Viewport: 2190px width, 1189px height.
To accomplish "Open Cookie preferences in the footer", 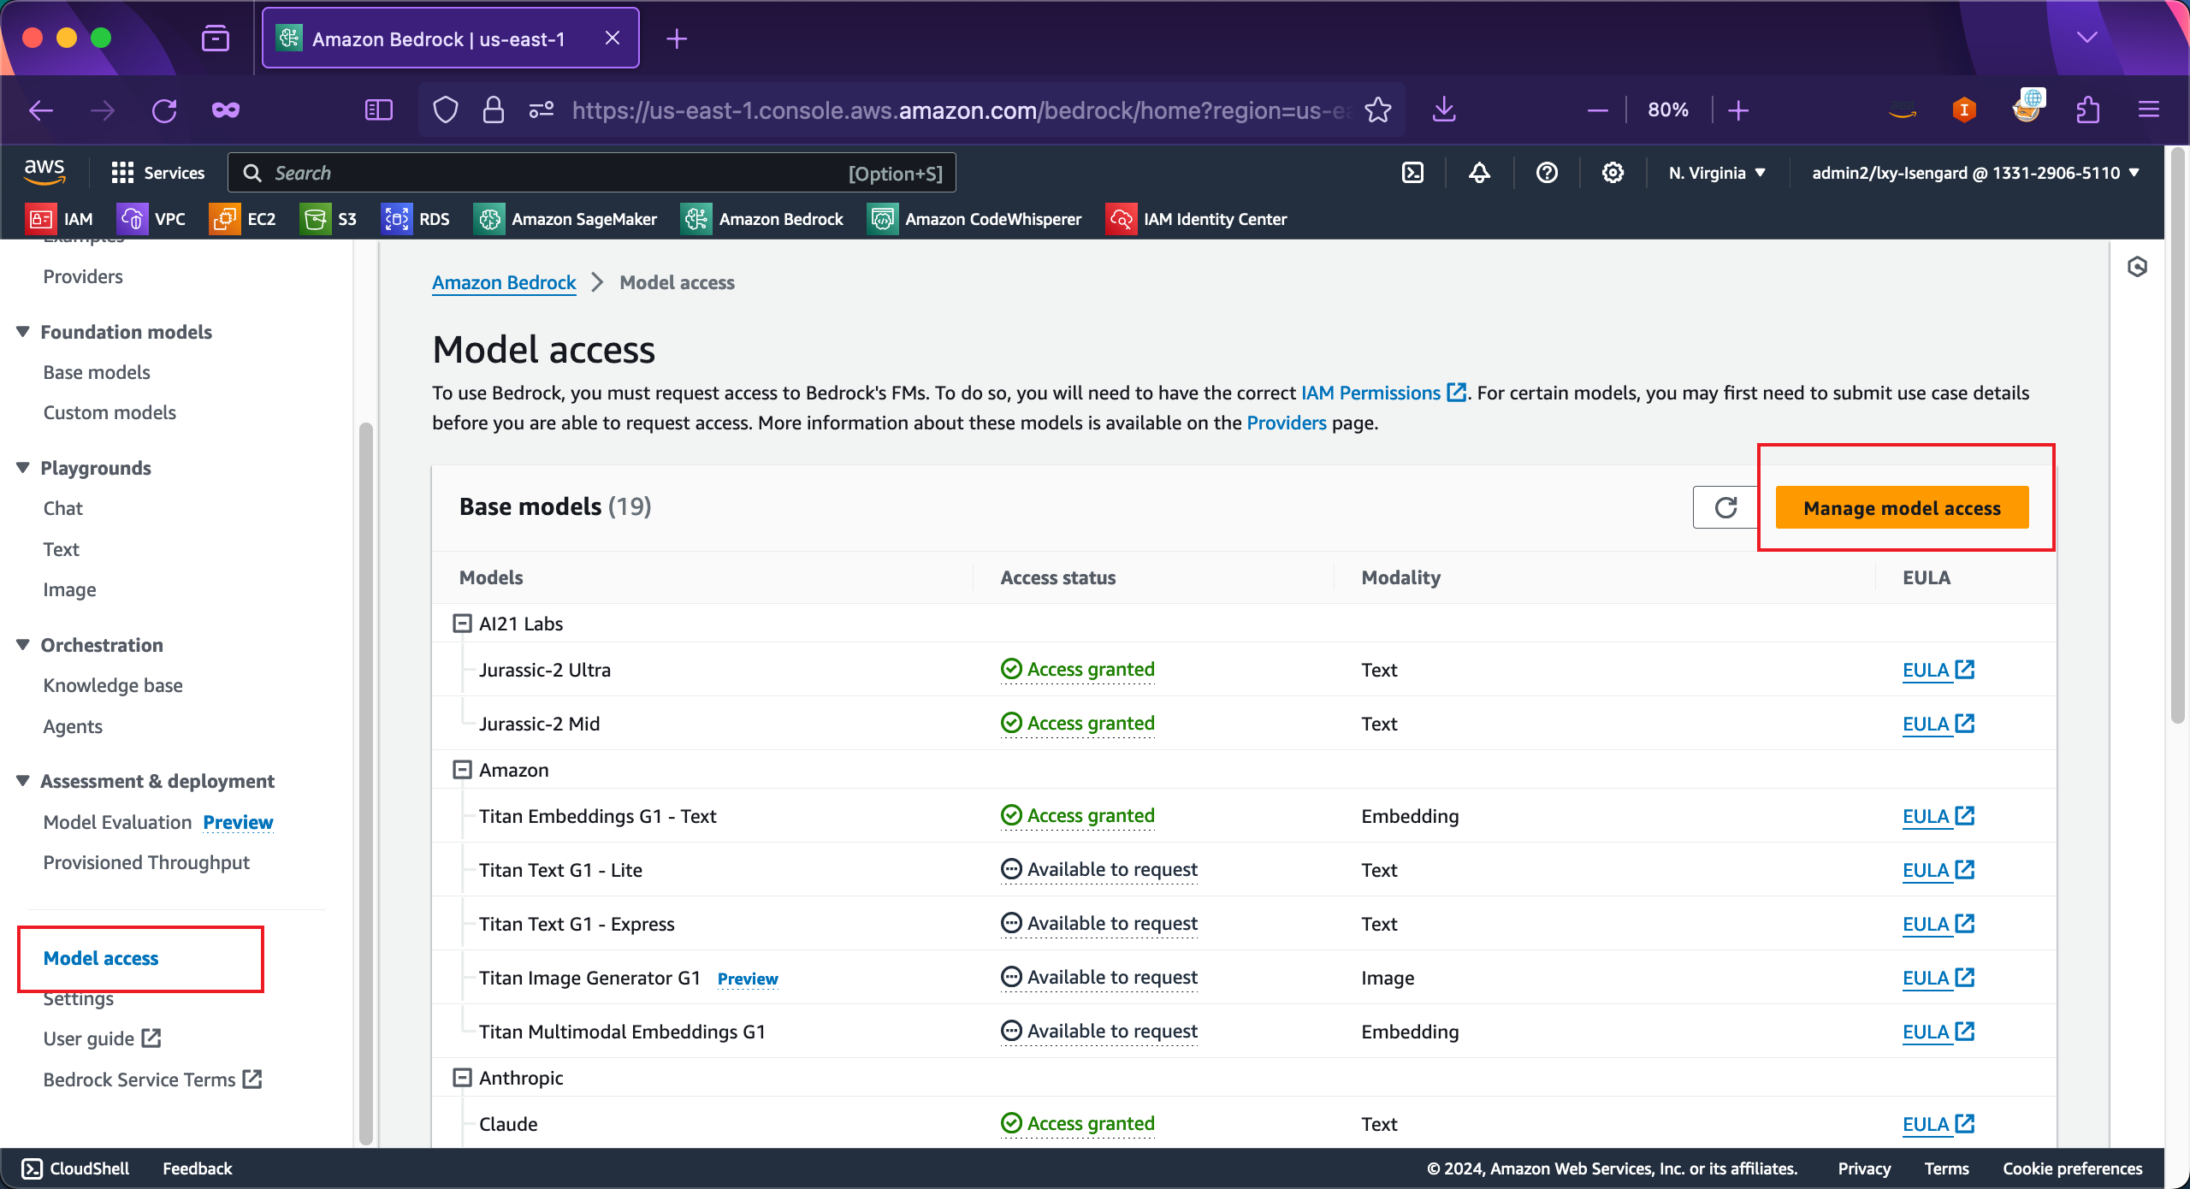I will click(2072, 1168).
